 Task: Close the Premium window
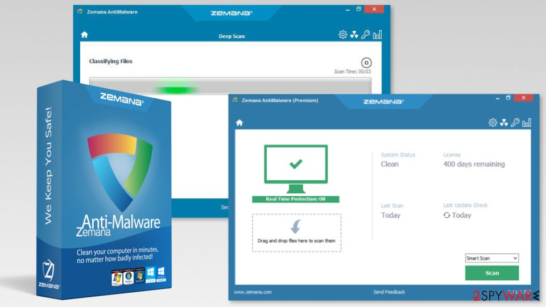pyautogui.click(x=523, y=98)
